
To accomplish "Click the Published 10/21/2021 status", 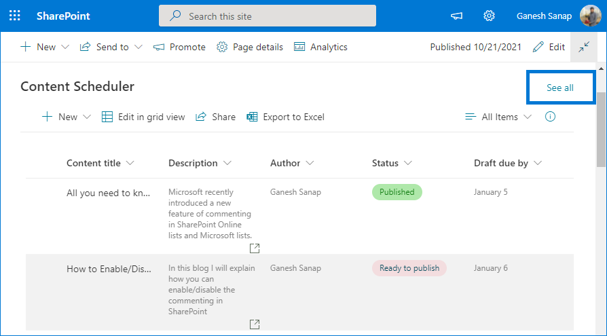I will coord(476,47).
